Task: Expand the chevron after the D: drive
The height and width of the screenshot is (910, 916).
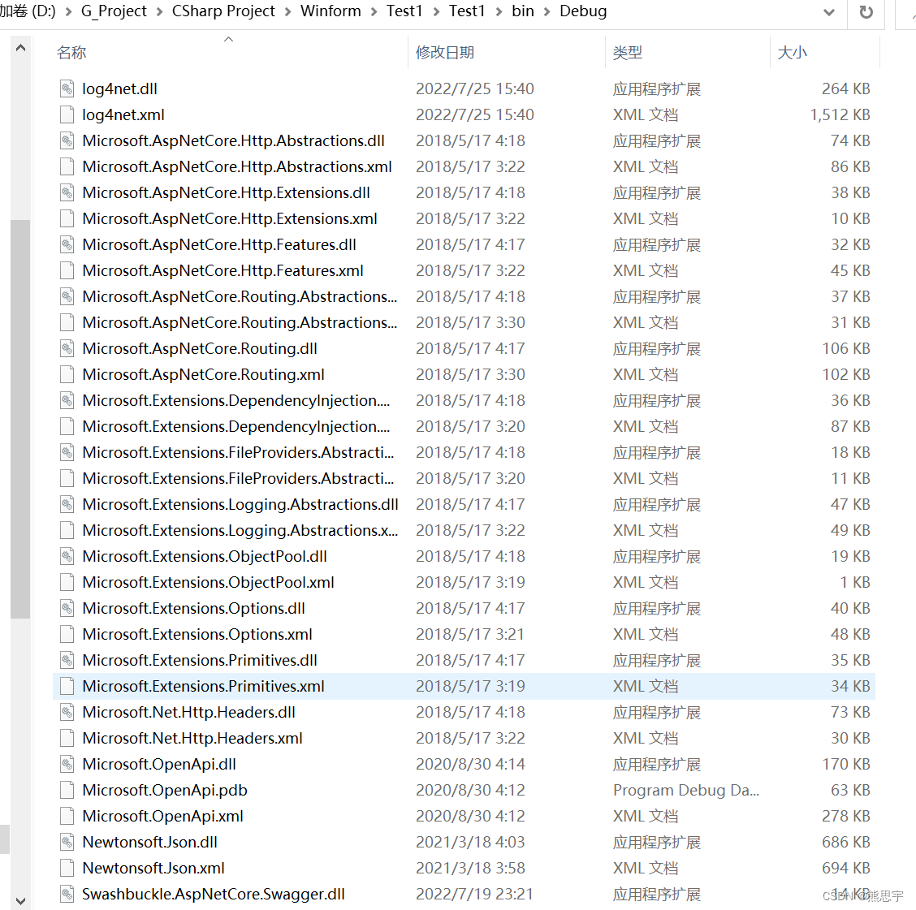Action: pos(68,11)
